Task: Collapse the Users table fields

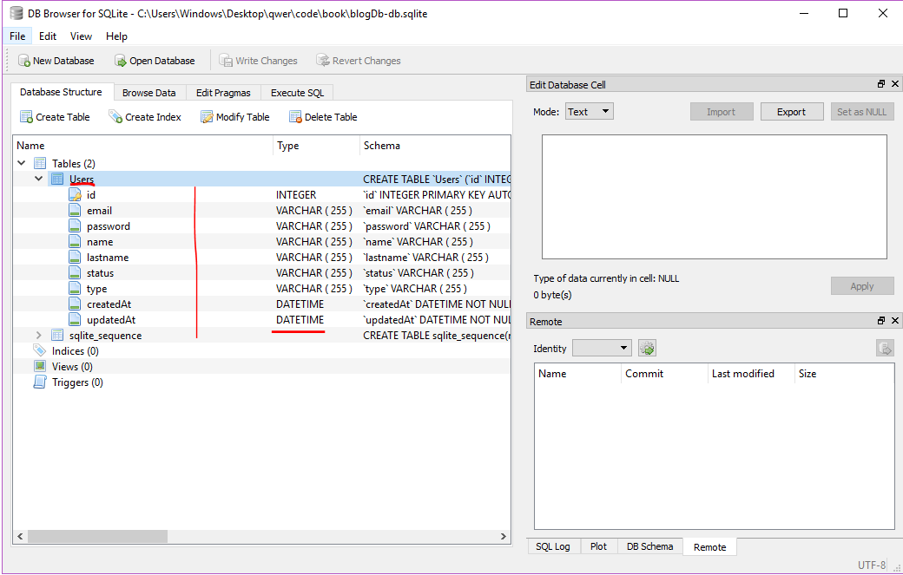Action: point(38,179)
